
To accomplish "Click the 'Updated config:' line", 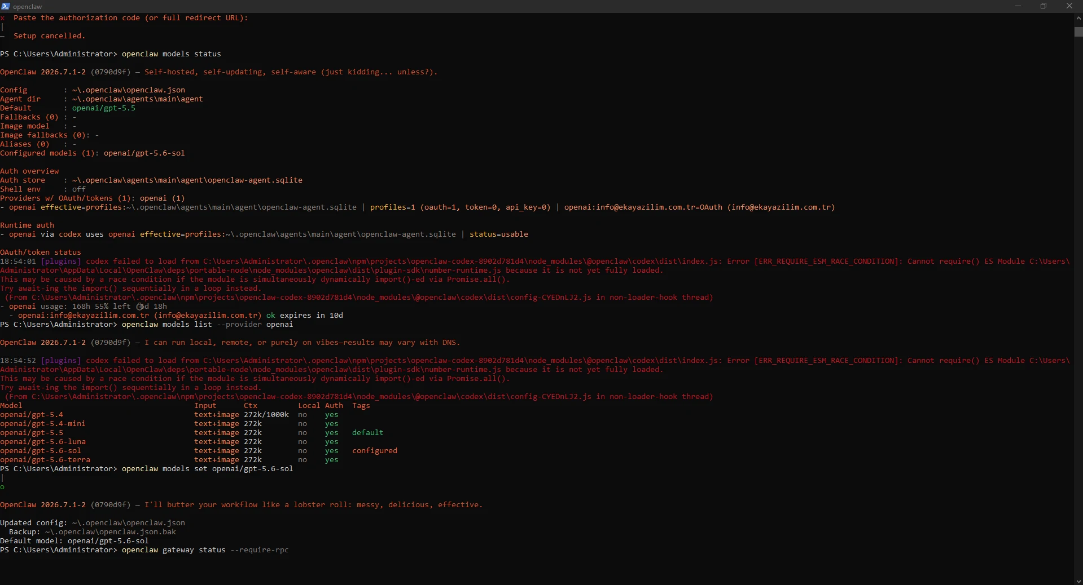I will coord(93,523).
